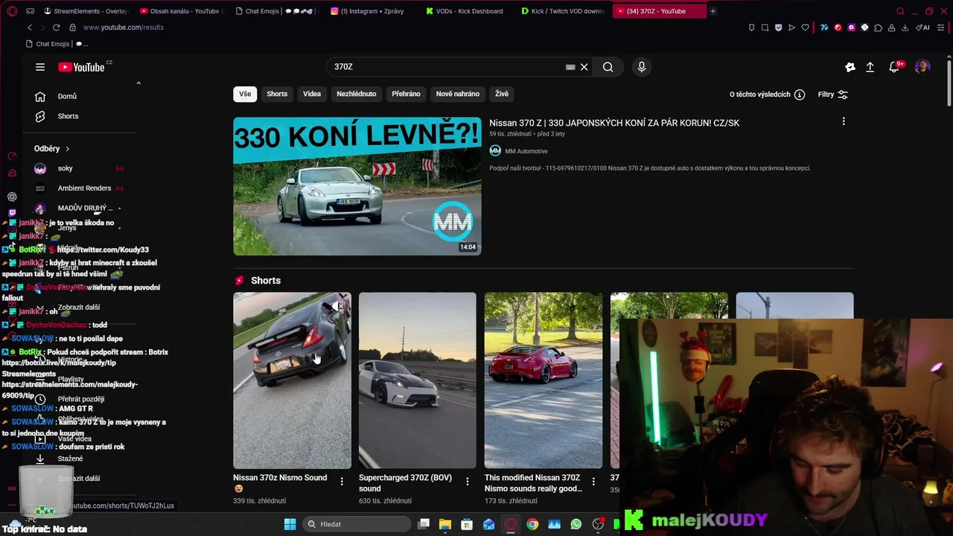Open three-dot menu of Nissan 370 Z video

[844, 121]
